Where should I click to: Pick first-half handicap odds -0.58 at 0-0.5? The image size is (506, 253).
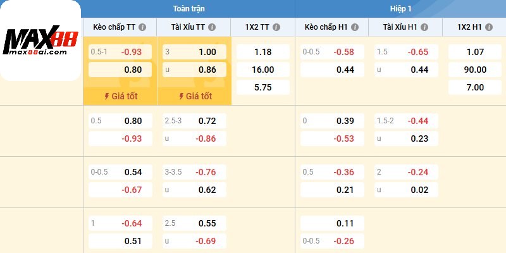coord(332,52)
